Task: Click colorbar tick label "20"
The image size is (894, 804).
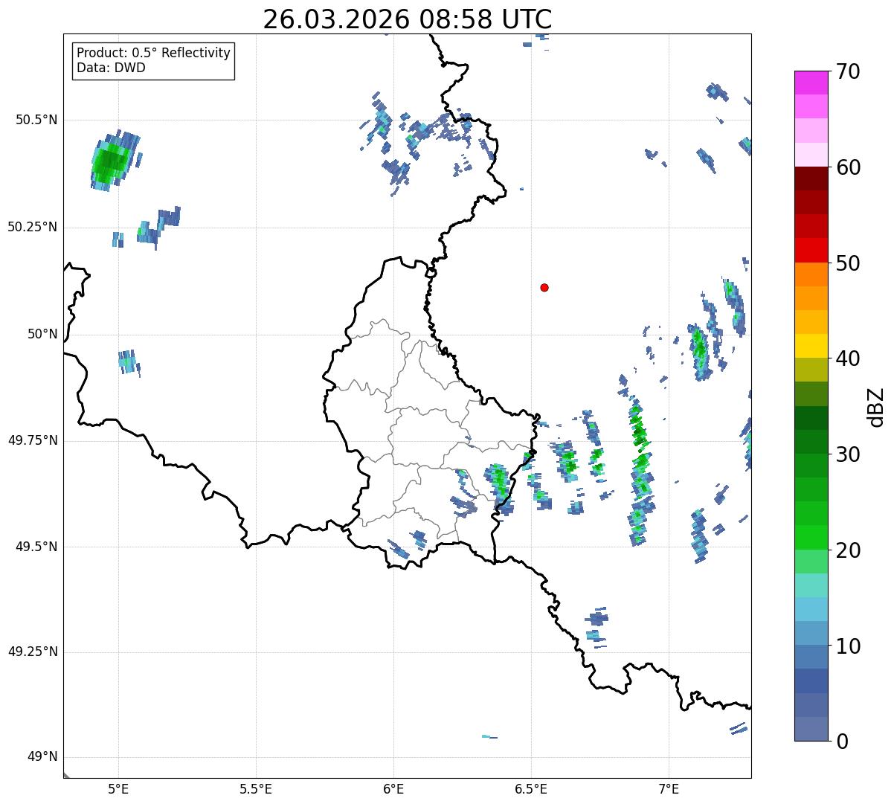Action: click(848, 550)
